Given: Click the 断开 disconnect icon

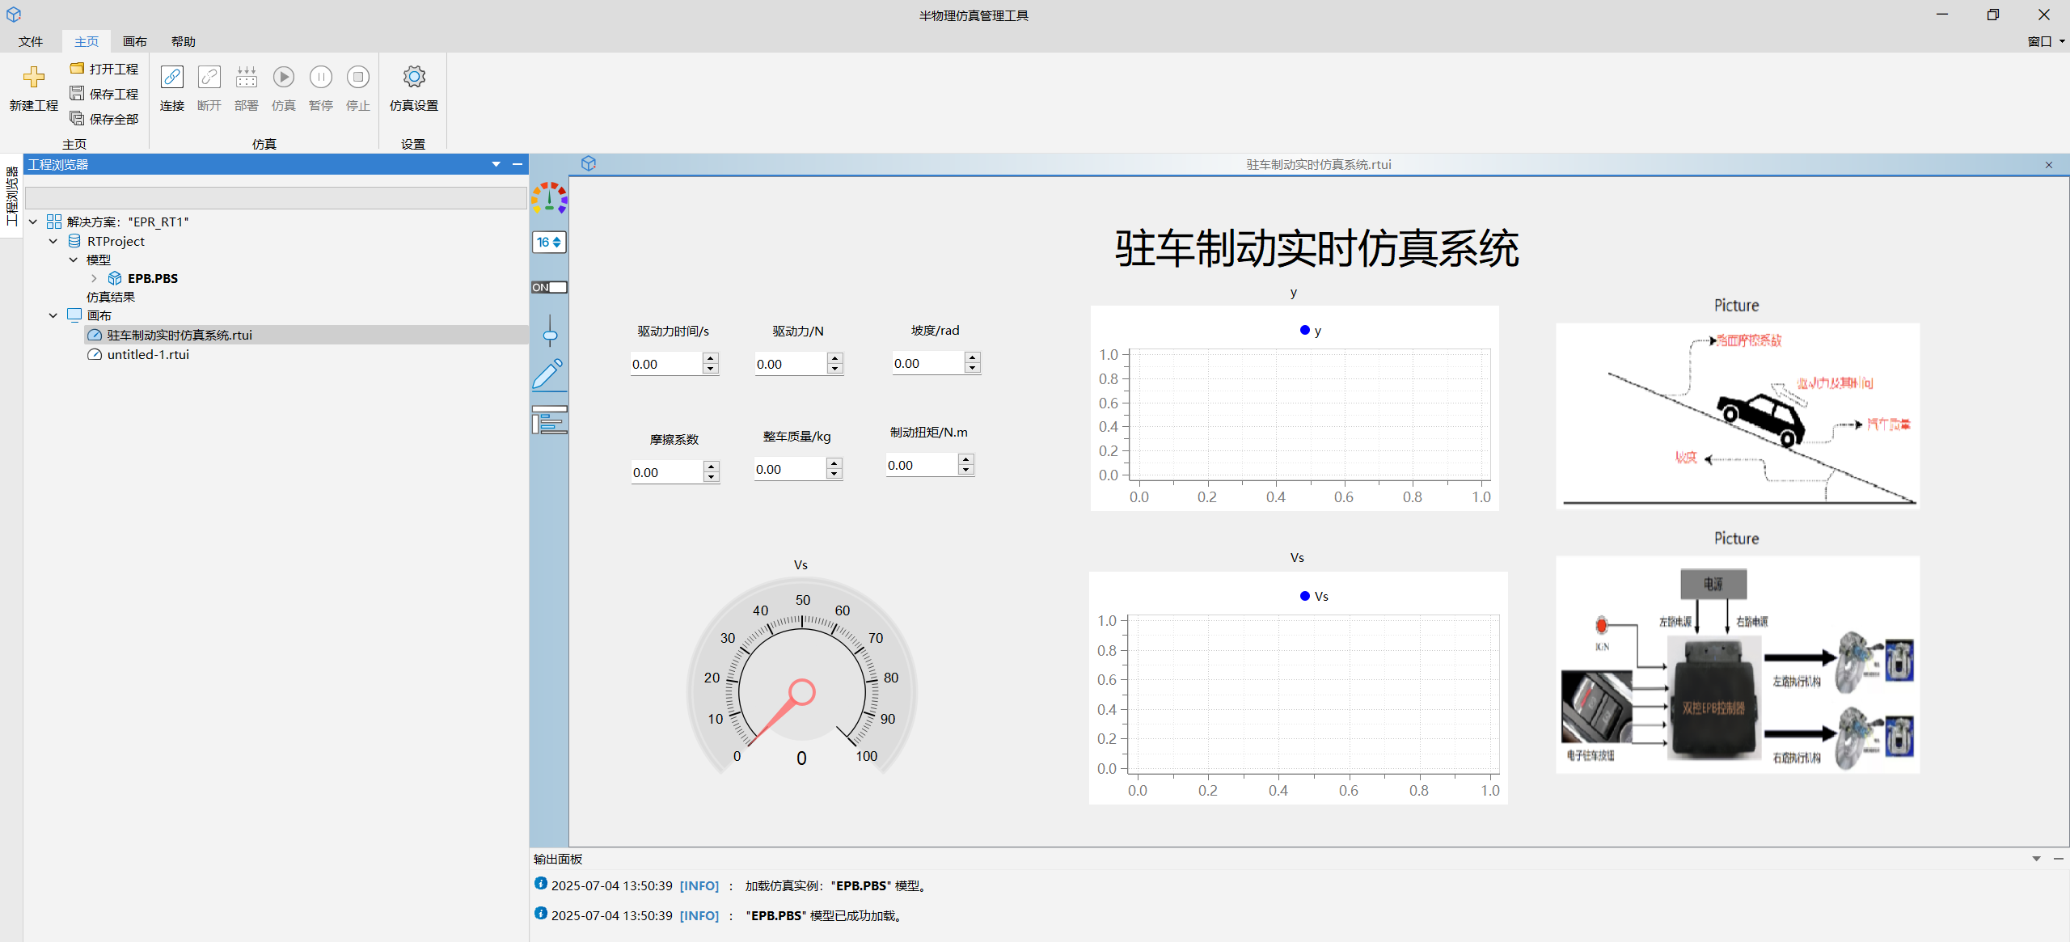Looking at the screenshot, I should [x=209, y=77].
